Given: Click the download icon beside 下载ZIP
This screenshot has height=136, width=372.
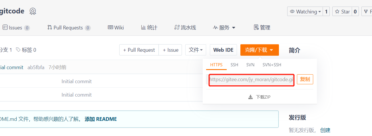Looking at the screenshot, I should click(x=250, y=97).
